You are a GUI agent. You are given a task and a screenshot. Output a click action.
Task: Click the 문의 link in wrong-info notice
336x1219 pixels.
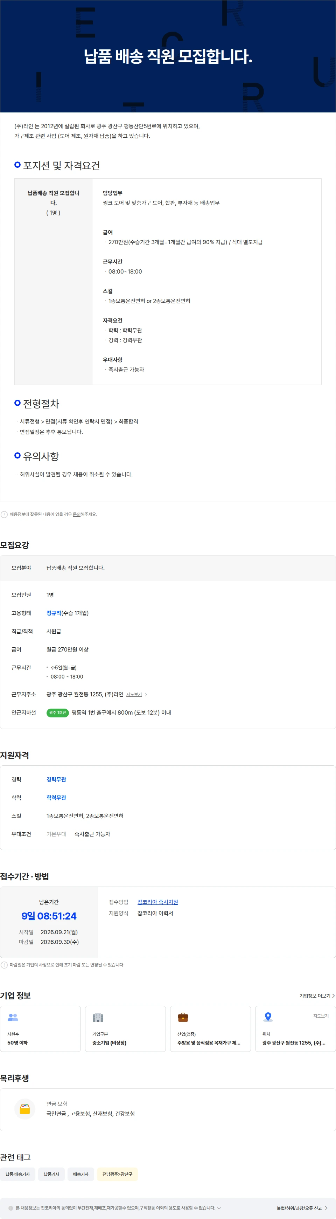coord(76,514)
